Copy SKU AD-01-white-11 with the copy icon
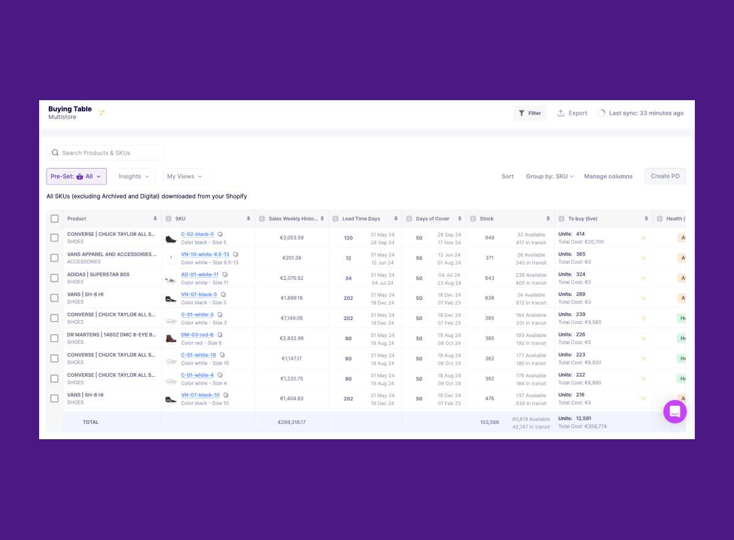 click(225, 274)
